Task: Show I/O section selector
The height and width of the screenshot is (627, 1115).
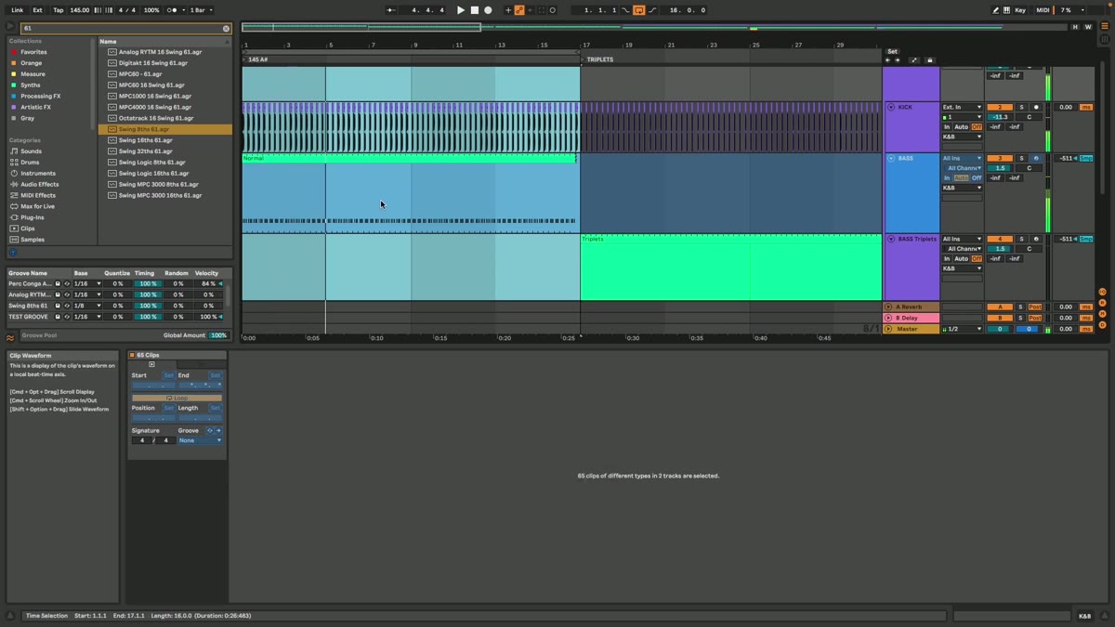Action: pos(1102,292)
